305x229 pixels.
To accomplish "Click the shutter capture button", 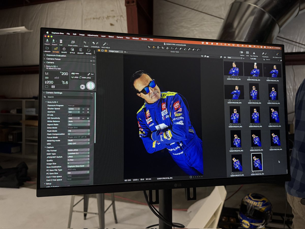I will [x=90, y=85].
